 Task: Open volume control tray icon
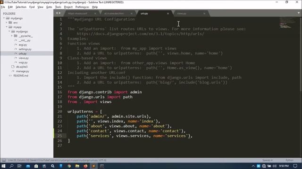tap(275, 166)
